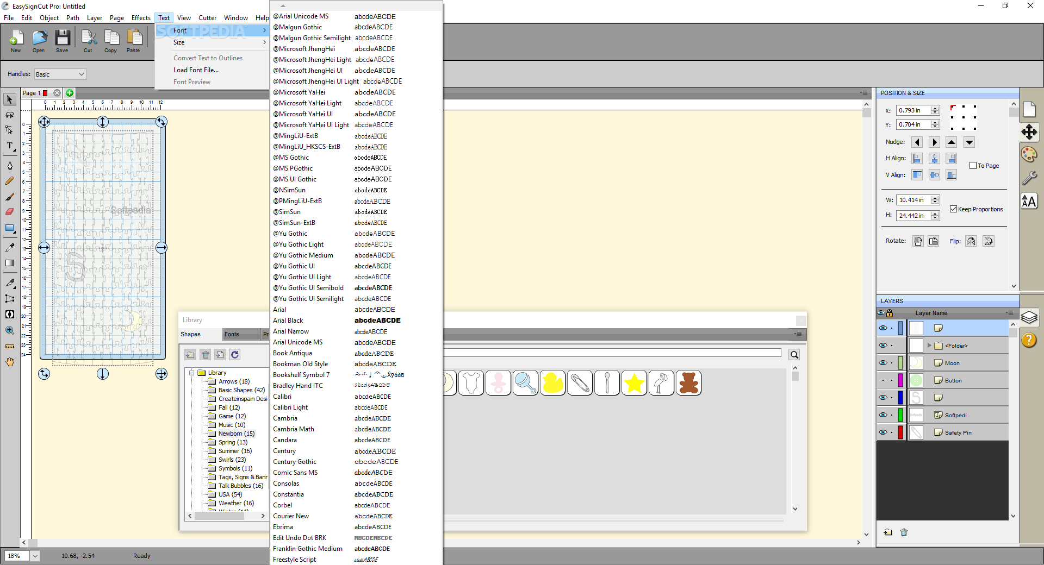Screen dimensions: 1044x565
Task: Add a new page with green plus
Action: point(70,93)
